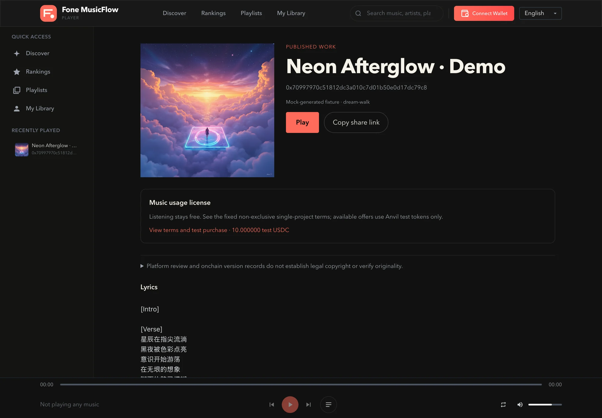Open Rankings via the sidebar star icon
The width and height of the screenshot is (602, 418).
click(x=17, y=72)
